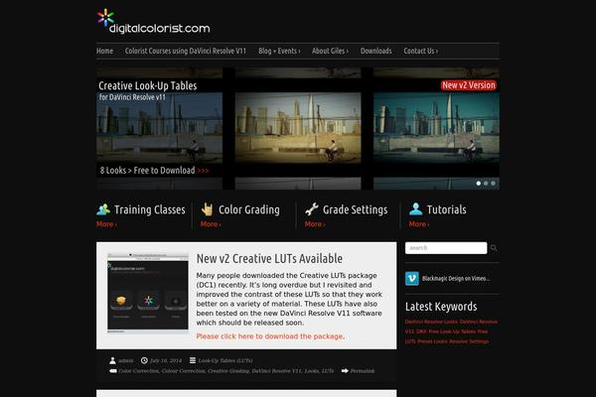Select the first slider dot
596x397 pixels.
(478, 184)
